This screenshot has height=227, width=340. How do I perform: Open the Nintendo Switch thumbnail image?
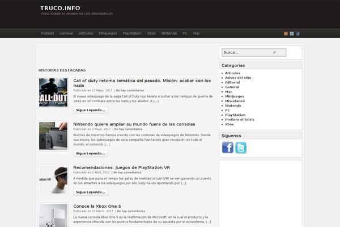click(53, 136)
